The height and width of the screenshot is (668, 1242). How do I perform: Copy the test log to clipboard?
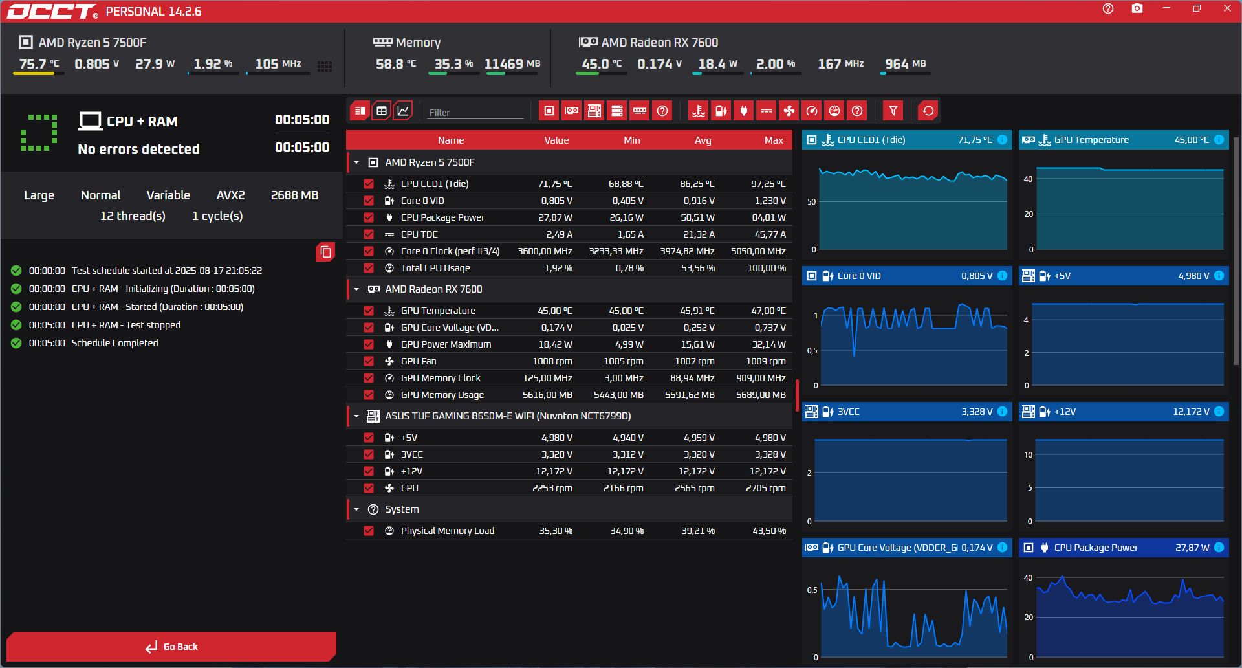coord(325,252)
